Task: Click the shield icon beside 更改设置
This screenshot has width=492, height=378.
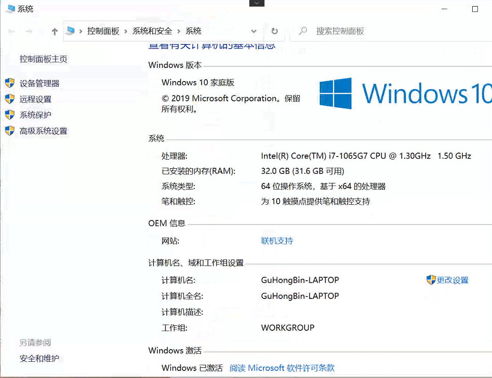Action: tap(431, 280)
